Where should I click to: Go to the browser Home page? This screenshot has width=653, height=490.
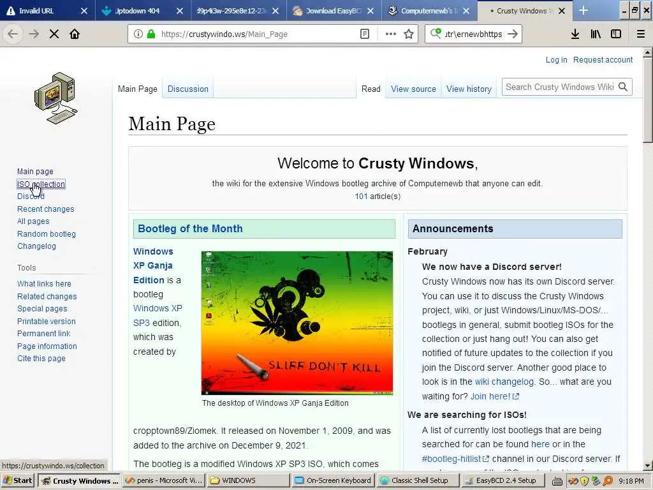[75, 34]
